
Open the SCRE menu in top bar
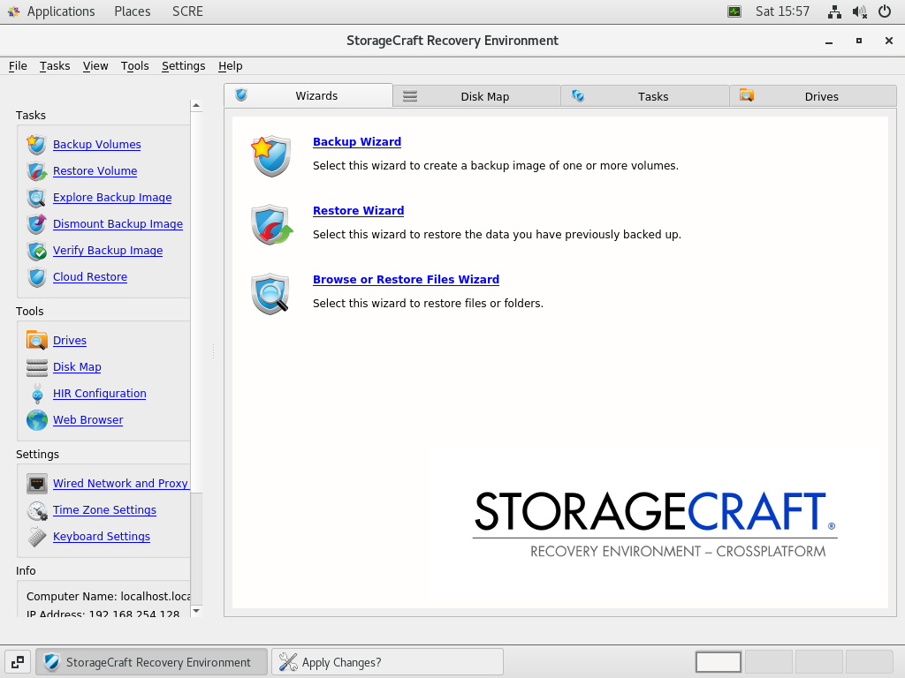[187, 11]
